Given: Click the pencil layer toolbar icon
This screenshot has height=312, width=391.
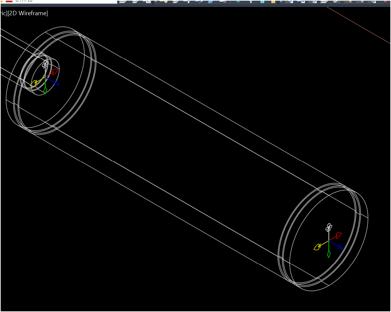Looking at the screenshot, I should pos(164,2).
